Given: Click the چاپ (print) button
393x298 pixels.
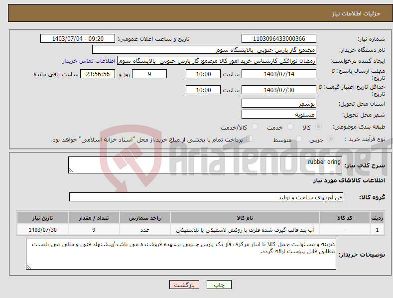Looking at the screenshot, I should tap(219, 285).
